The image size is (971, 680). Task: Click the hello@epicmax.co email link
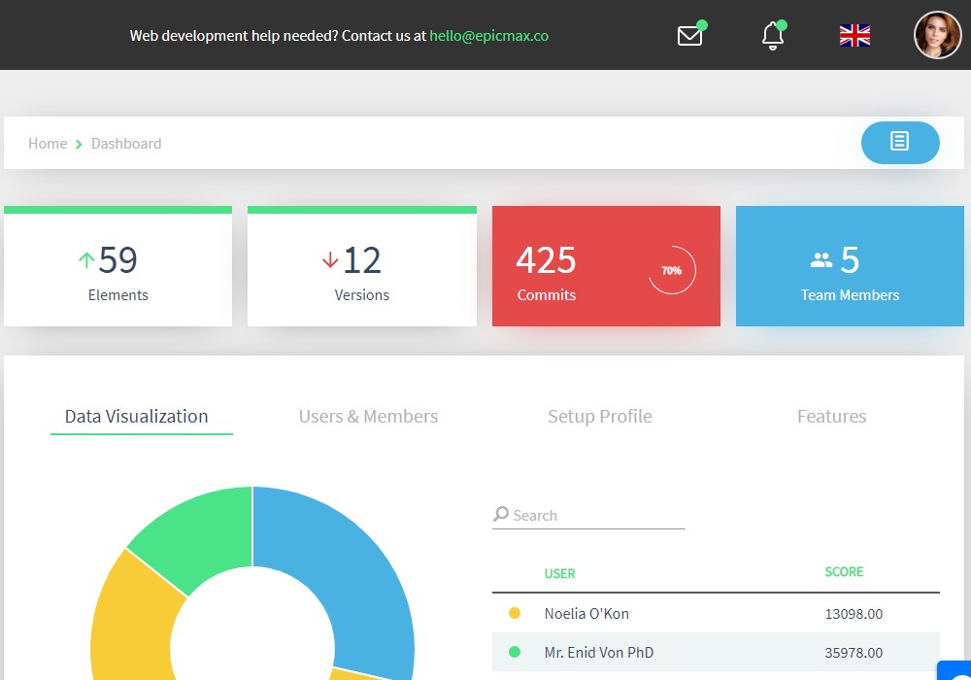(x=488, y=36)
